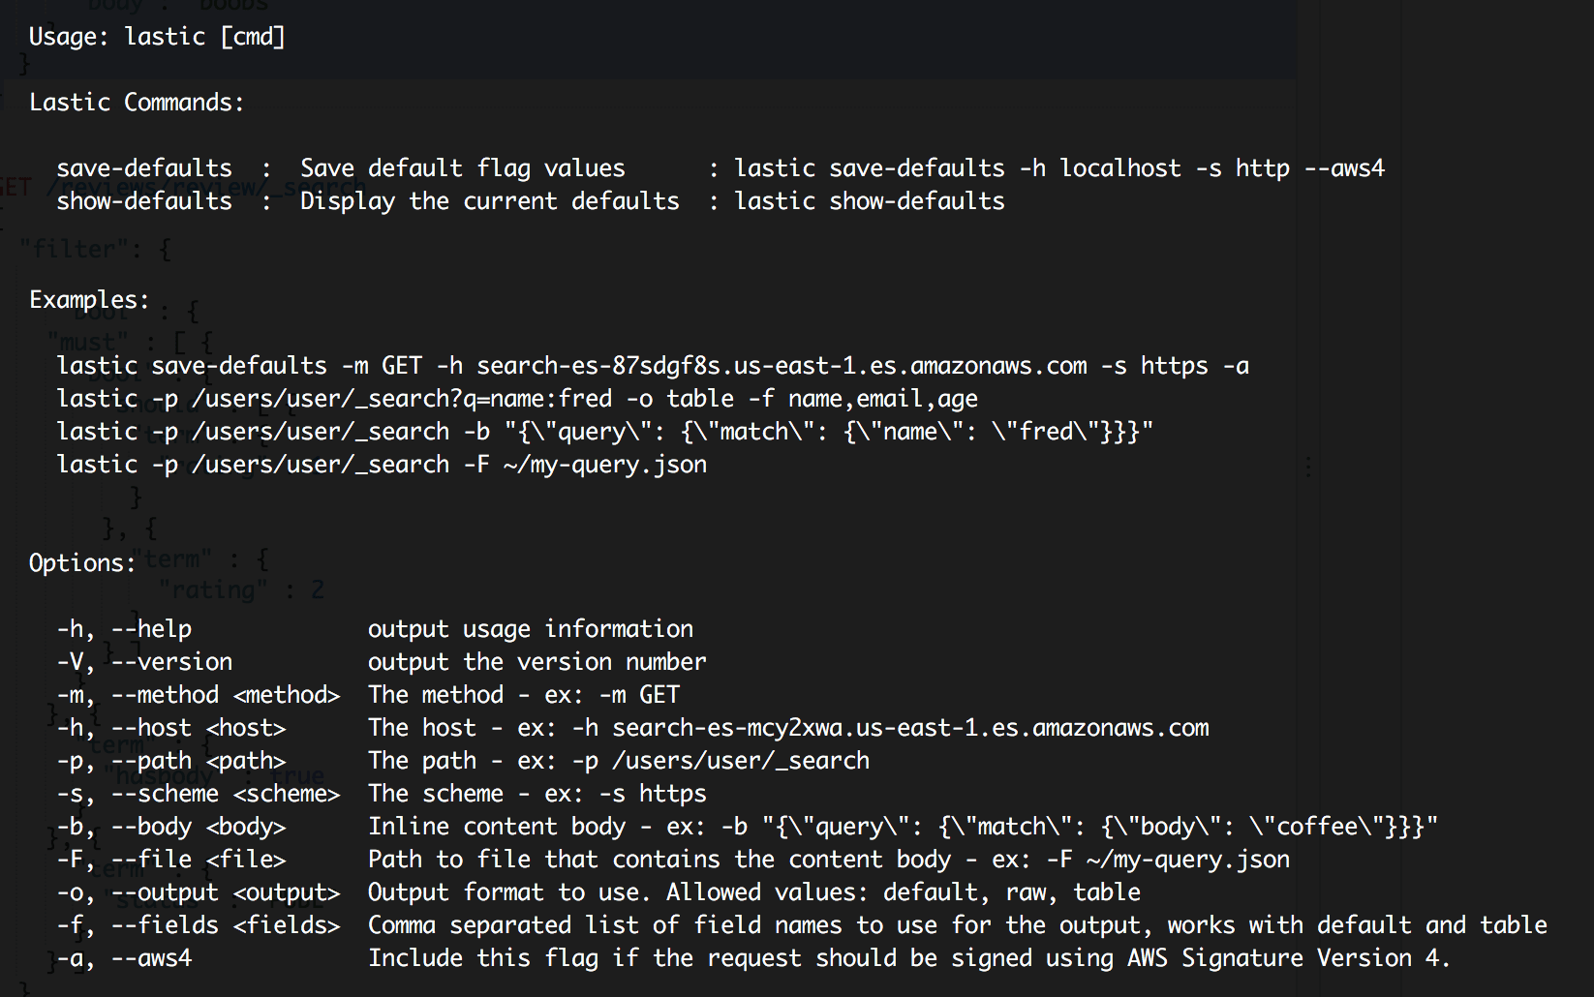Click the amazonaws.com save-defaults example line
Image resolution: width=1594 pixels, height=997 pixels.
(653, 366)
